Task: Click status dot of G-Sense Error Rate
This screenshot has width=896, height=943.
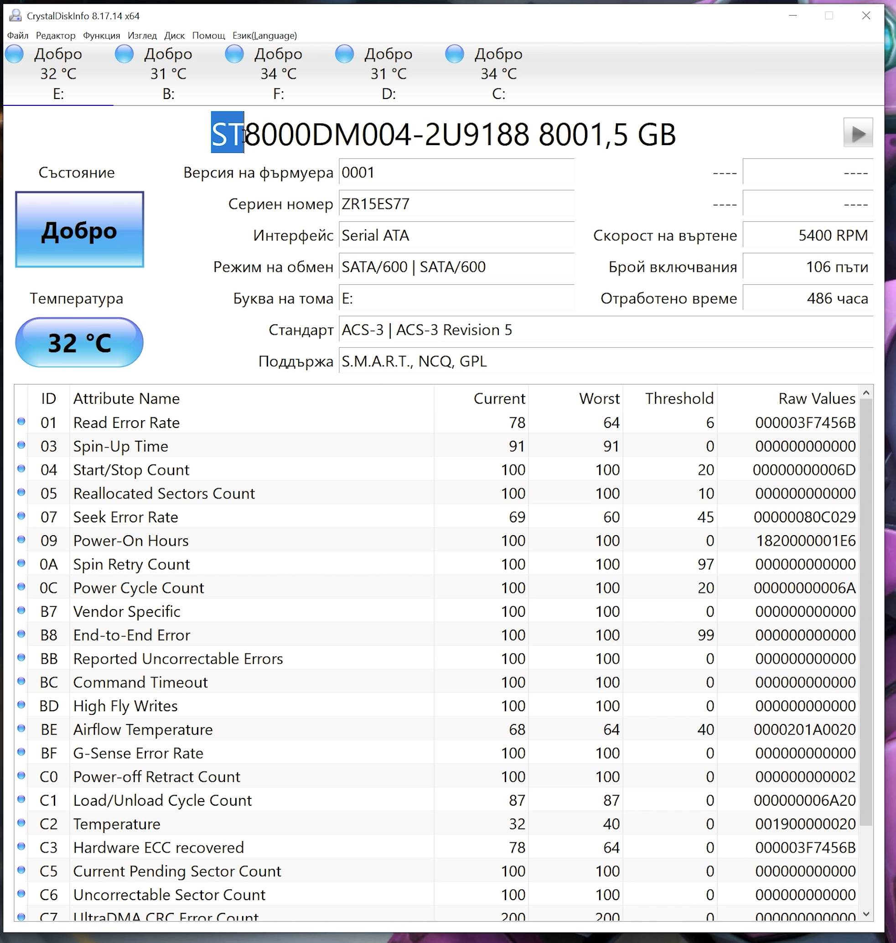Action: tap(21, 751)
